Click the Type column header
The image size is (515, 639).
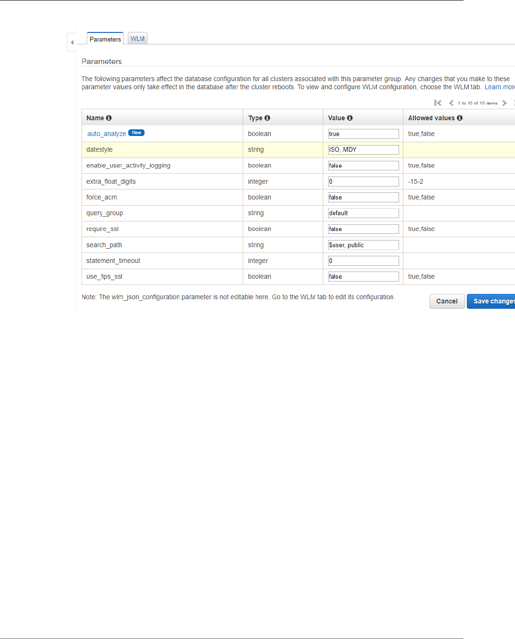click(283, 118)
